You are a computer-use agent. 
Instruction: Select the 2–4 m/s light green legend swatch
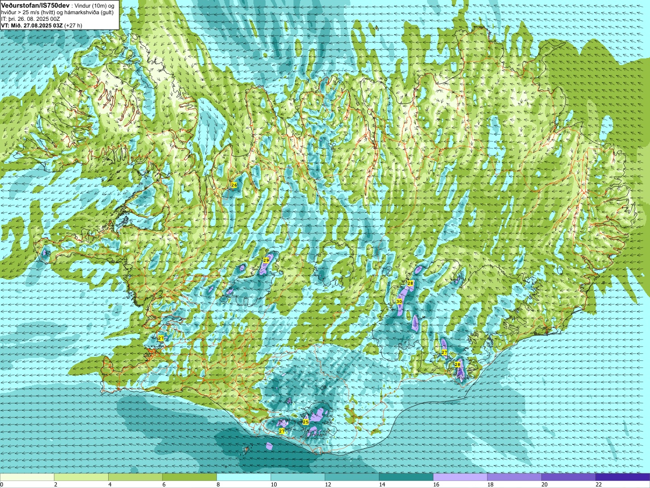pos(81,477)
